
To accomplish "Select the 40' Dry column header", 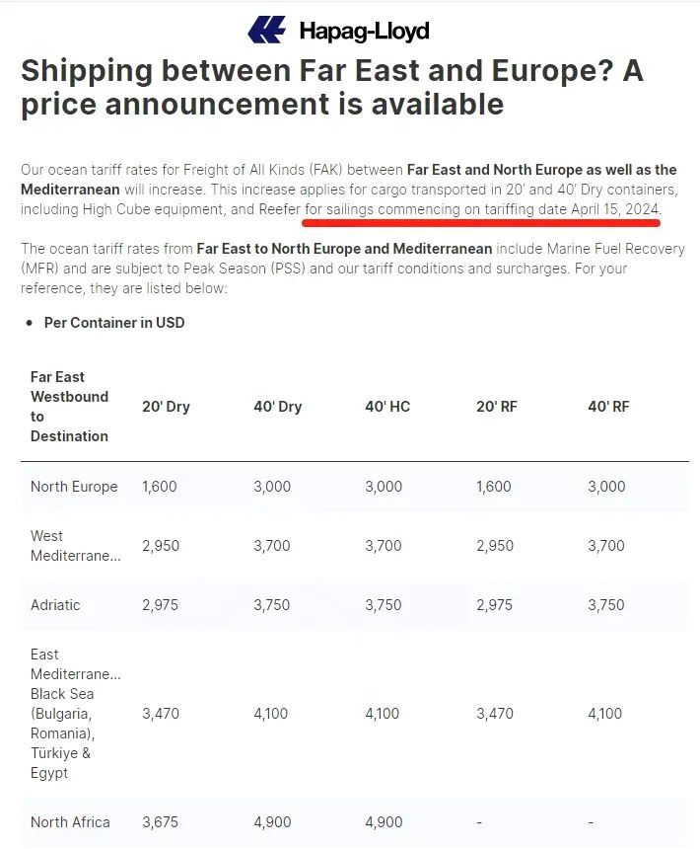I will (278, 407).
